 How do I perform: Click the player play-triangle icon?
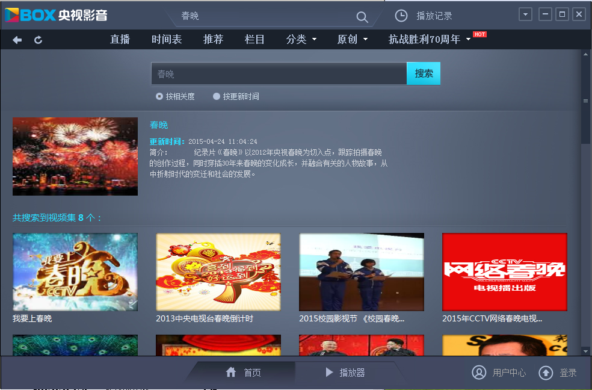[x=329, y=373]
